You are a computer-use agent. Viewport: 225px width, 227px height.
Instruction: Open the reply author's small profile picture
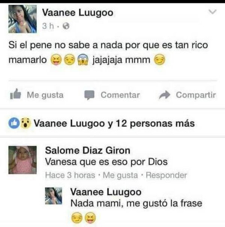coord(53,196)
